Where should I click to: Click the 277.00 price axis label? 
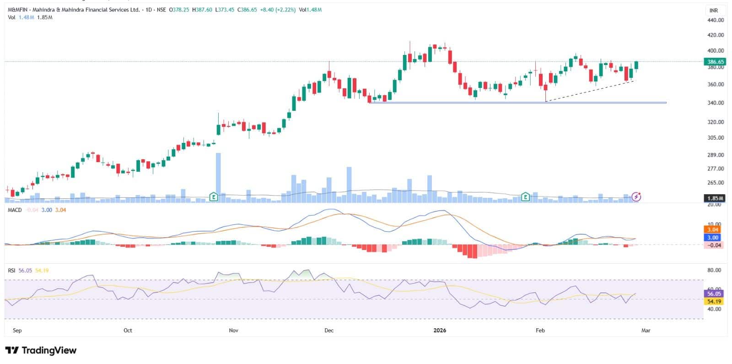(716, 169)
